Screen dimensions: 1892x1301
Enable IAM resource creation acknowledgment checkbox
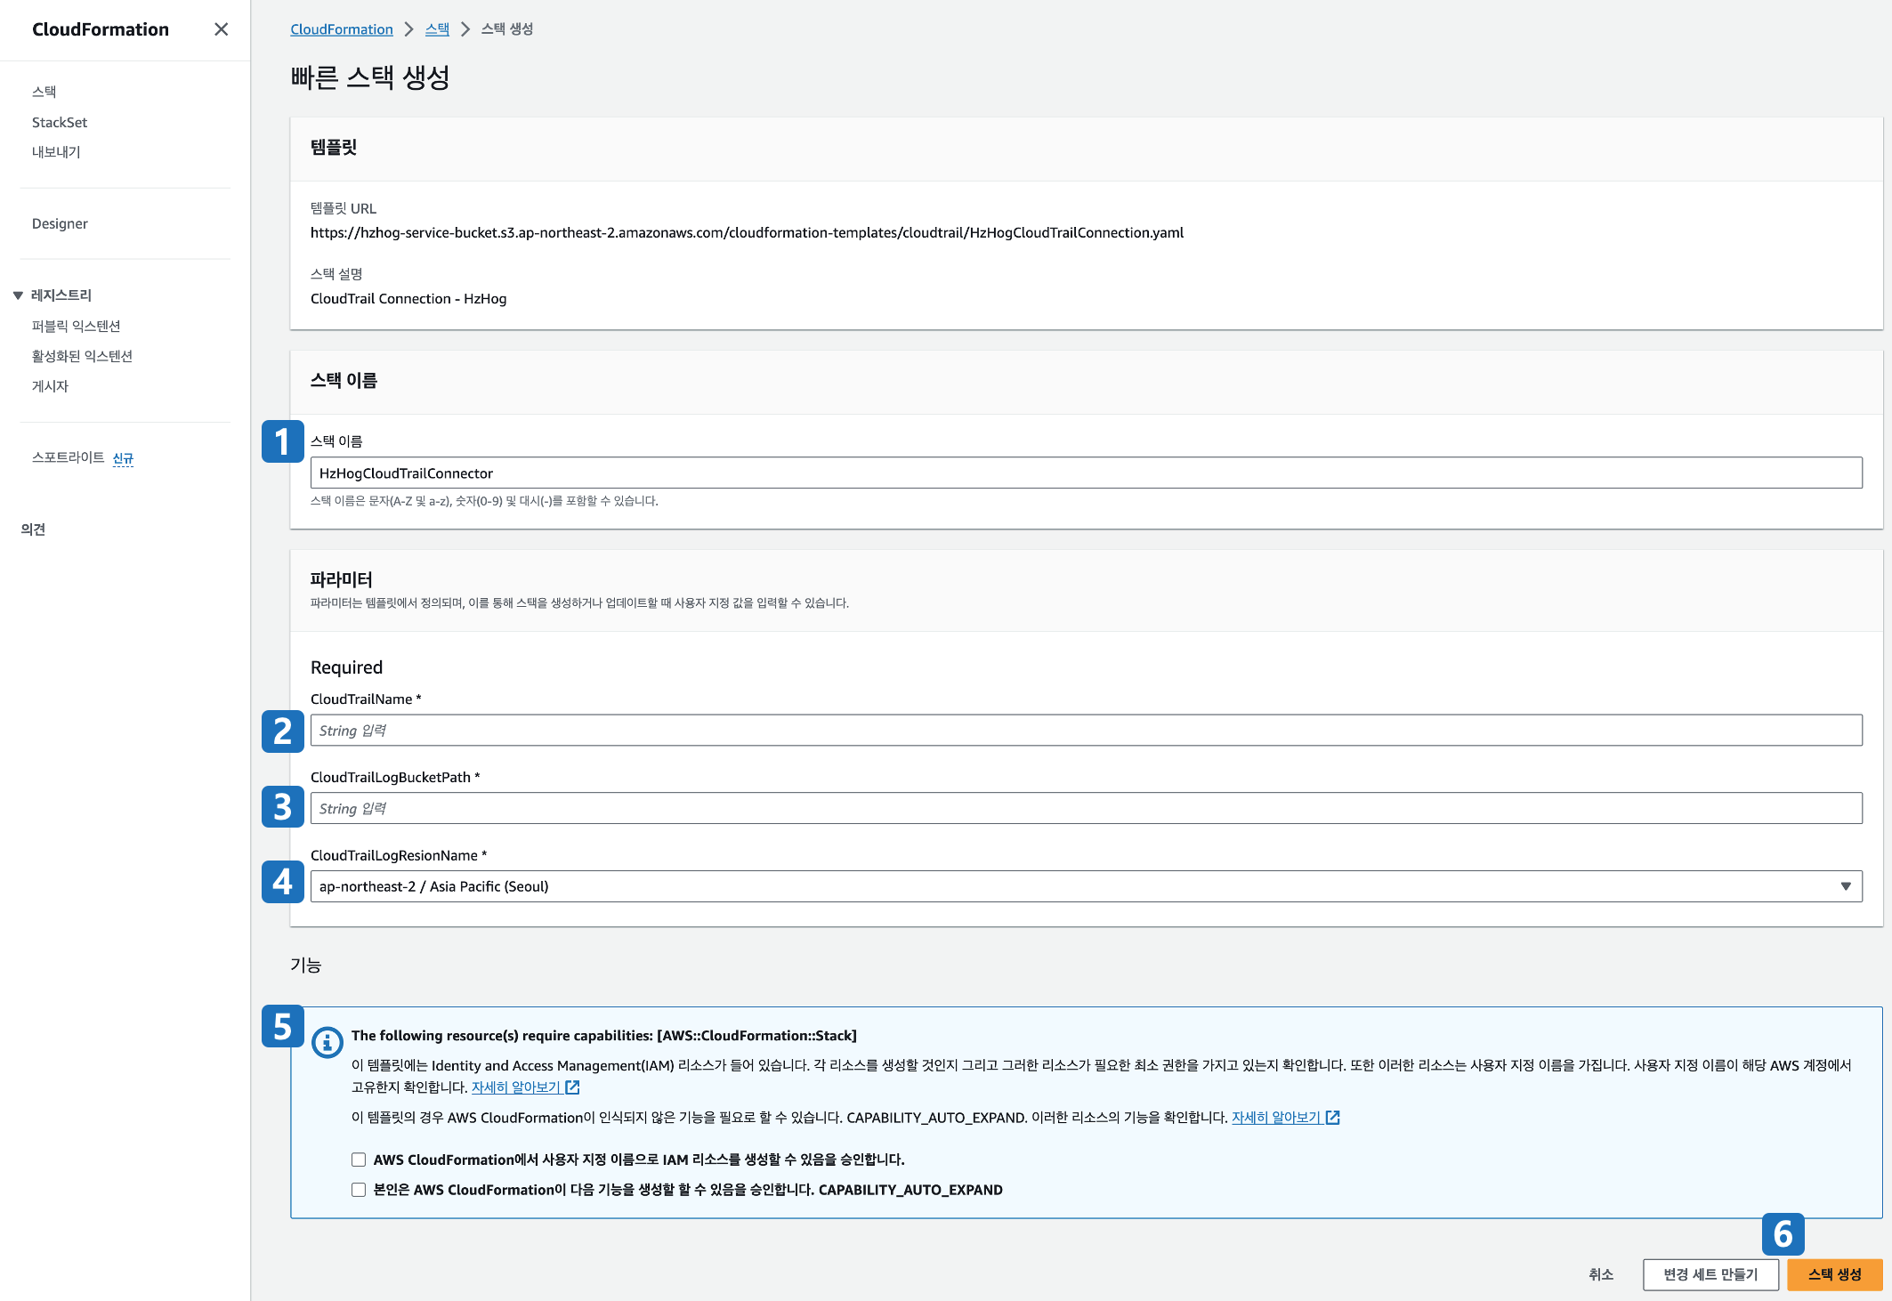coord(359,1160)
